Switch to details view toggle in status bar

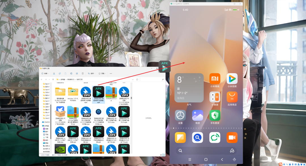[161, 155]
